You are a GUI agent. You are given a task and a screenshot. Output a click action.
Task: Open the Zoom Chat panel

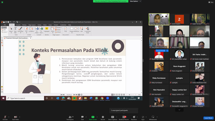point(82,118)
